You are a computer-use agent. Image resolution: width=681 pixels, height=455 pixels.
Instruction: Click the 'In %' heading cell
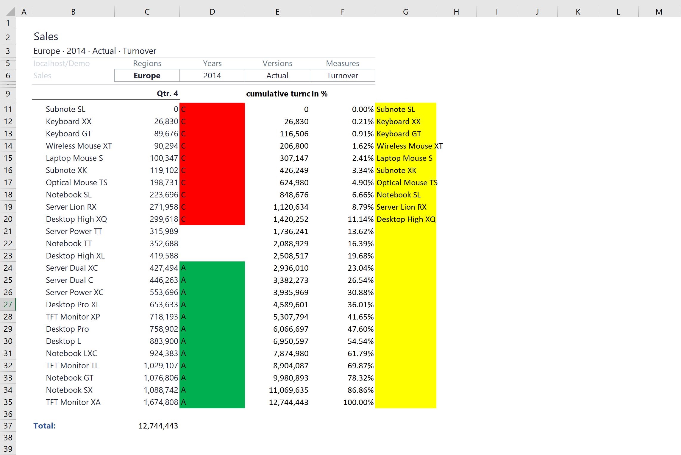[320, 94]
